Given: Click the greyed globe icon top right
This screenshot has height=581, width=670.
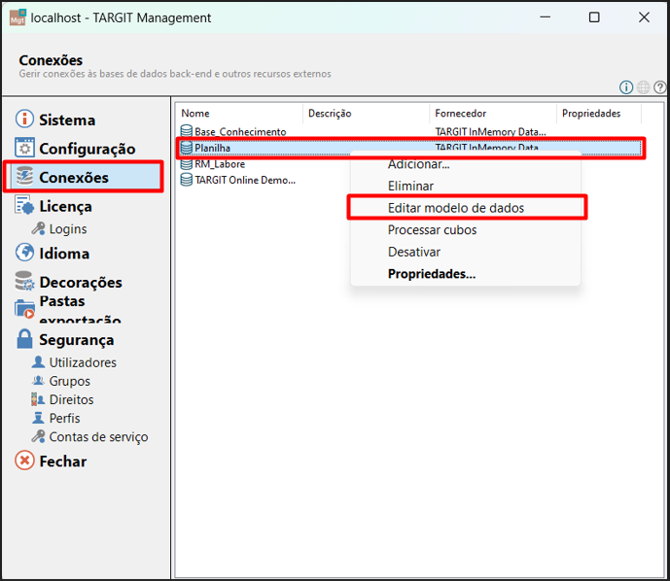Looking at the screenshot, I should click(x=643, y=87).
